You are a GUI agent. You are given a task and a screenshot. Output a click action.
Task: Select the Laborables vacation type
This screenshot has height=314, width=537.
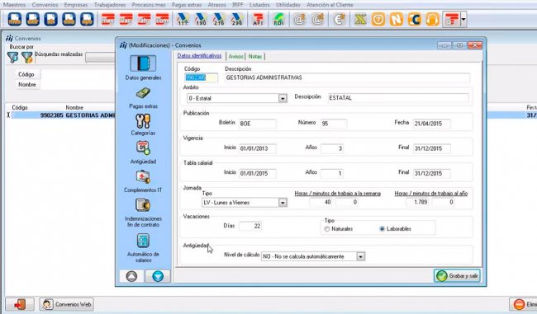point(383,229)
